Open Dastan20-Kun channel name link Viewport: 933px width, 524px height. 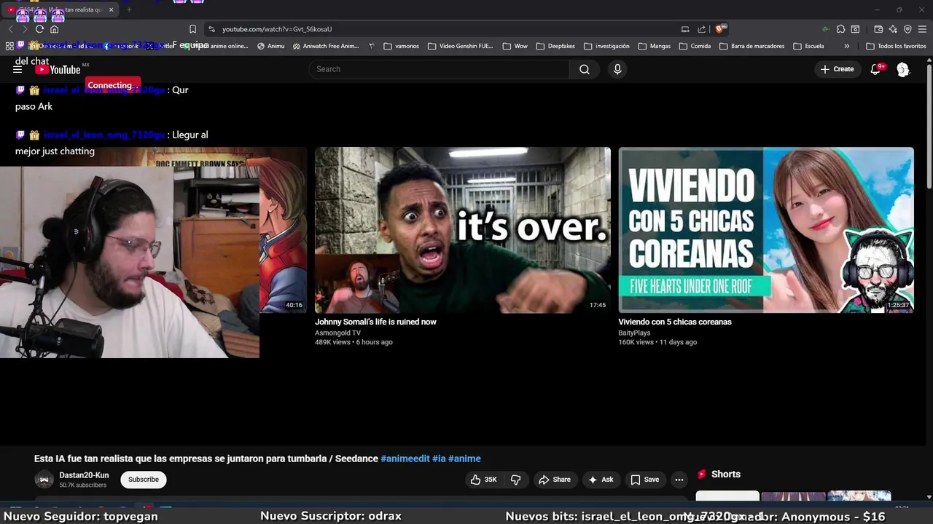[84, 475]
